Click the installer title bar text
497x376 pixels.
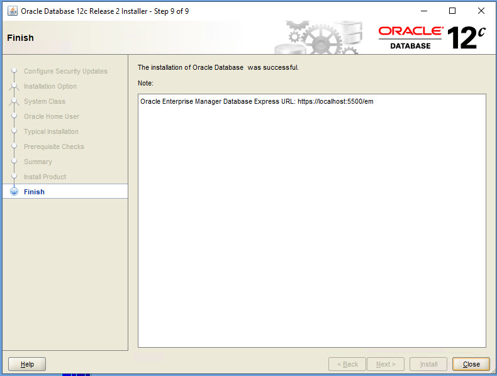click(104, 11)
